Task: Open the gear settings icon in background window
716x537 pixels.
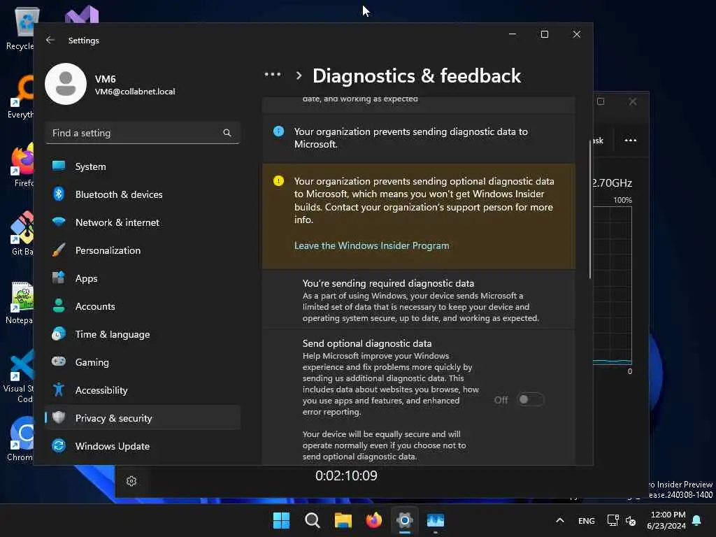Action: (131, 481)
